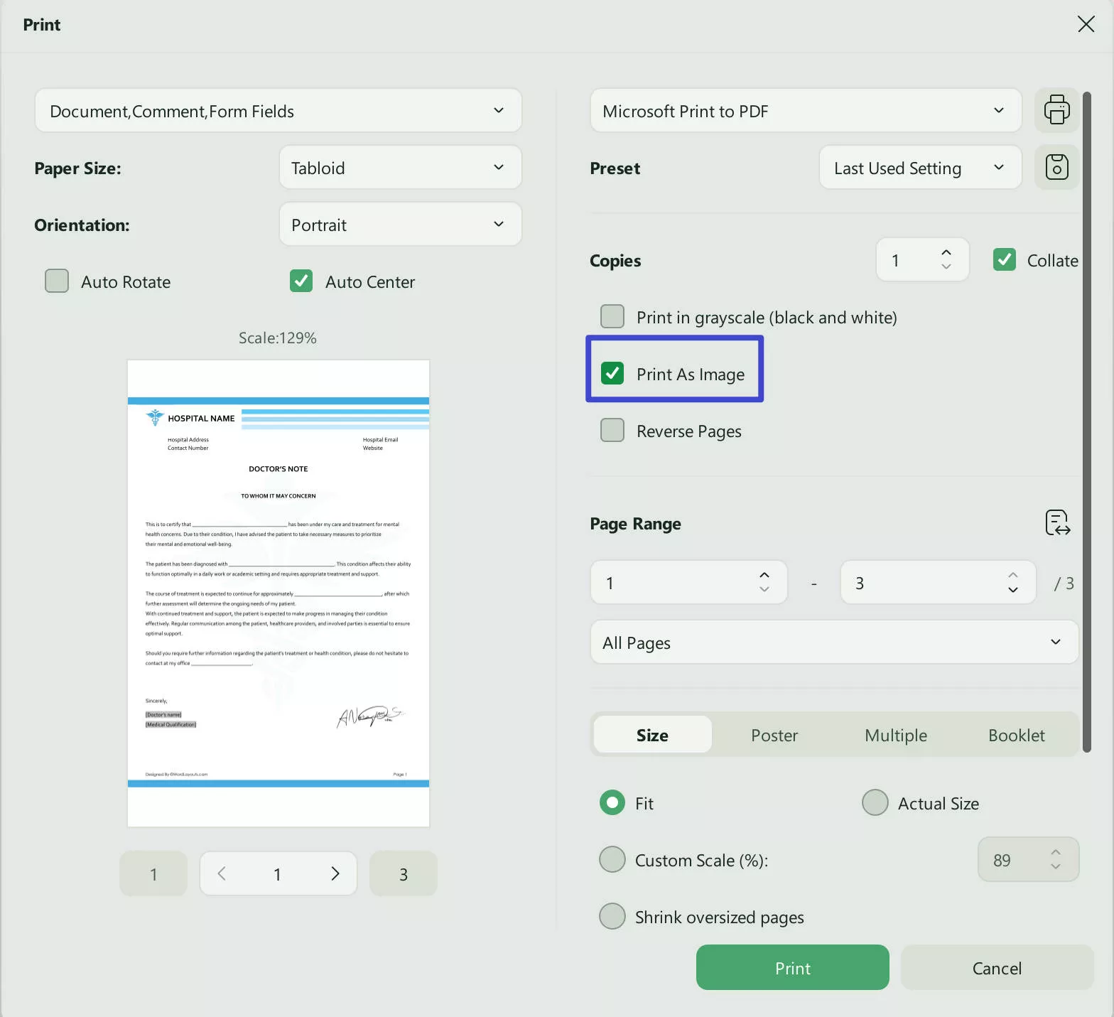This screenshot has width=1114, height=1017.
Task: Open the Paper Size dropdown showing Tabloid
Action: coord(401,167)
